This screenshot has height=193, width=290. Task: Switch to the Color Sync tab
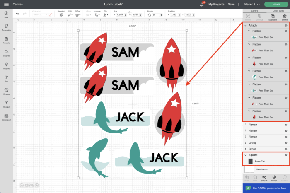click(278, 10)
